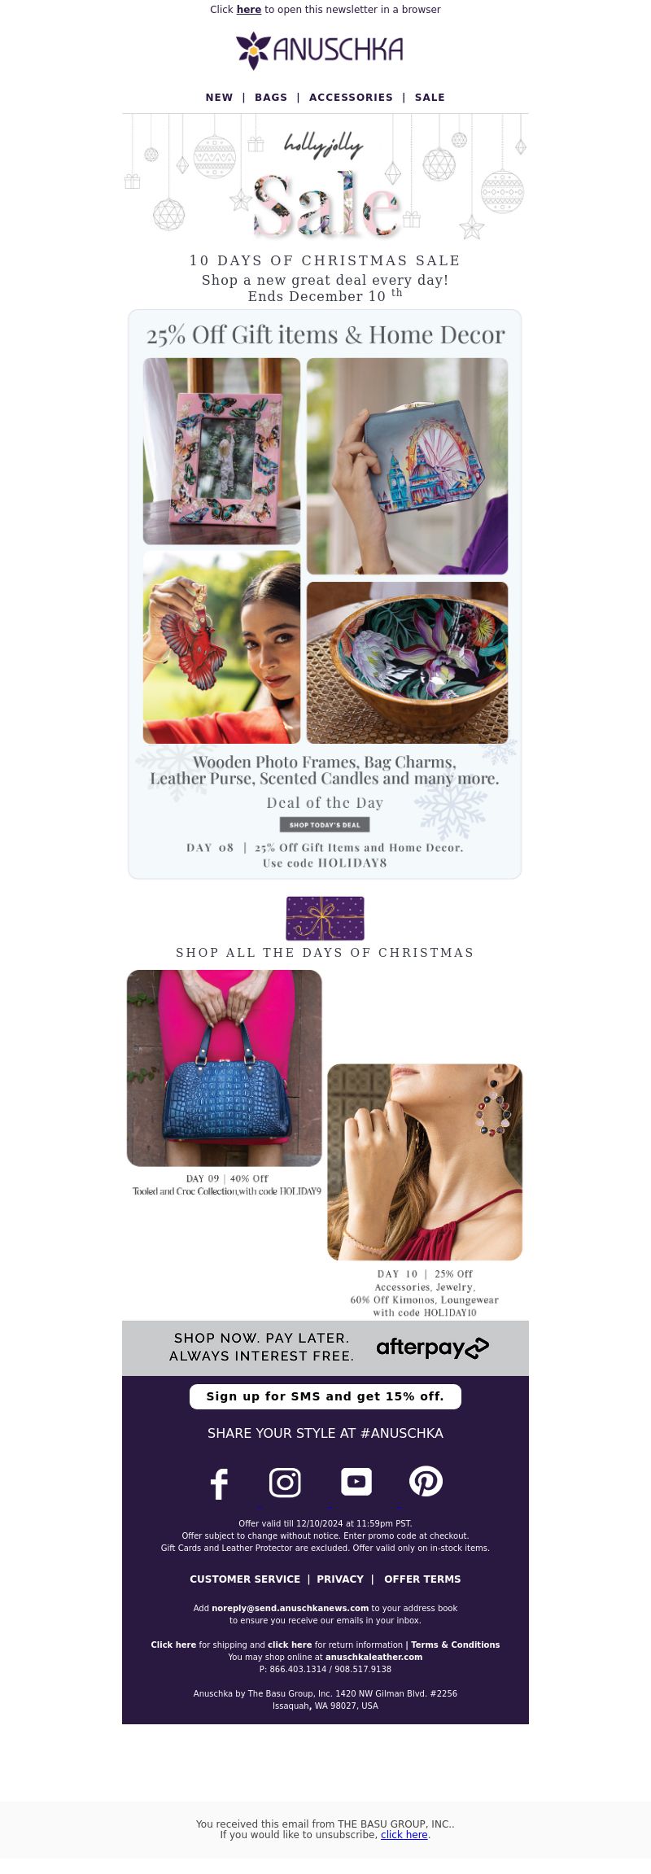Viewport: 651px width, 1874px height.
Task: Select the earrings Day 10 image
Action: pyautogui.click(x=425, y=1162)
